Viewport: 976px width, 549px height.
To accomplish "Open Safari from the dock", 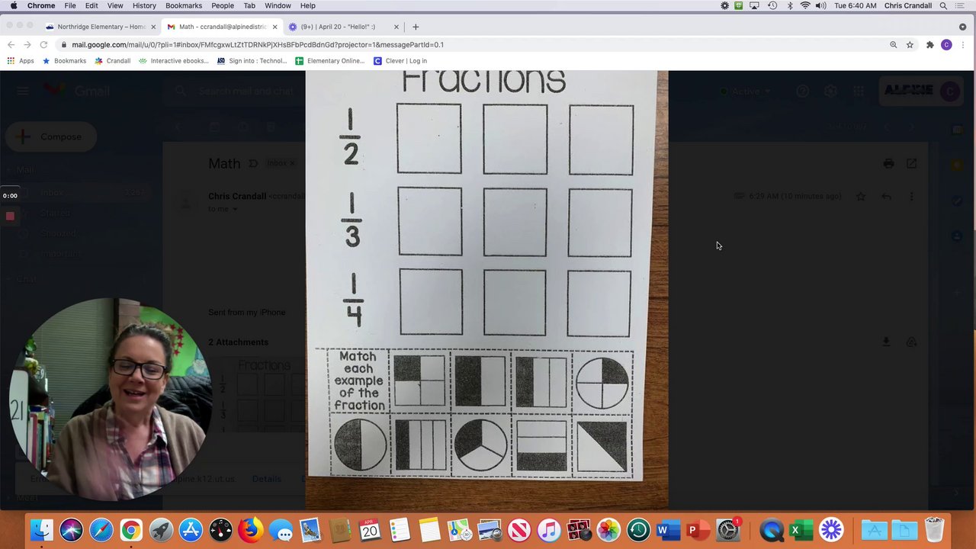I will pos(101,530).
